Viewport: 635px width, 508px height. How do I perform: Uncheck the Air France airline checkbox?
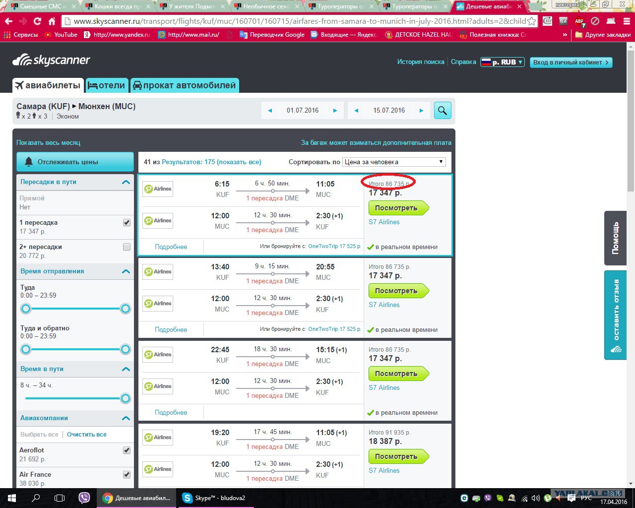pos(127,475)
